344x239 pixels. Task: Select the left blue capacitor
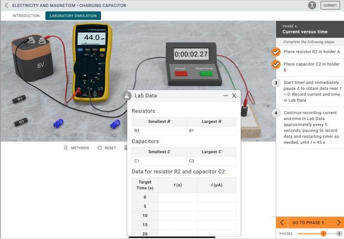(58, 123)
